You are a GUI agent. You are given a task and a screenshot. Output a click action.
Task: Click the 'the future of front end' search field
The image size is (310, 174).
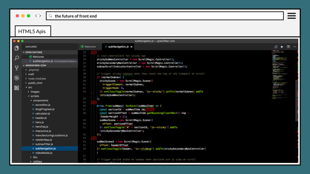[x=165, y=16]
